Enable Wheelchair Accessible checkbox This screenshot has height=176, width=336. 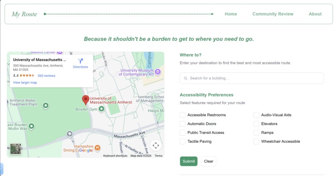coord(256,141)
